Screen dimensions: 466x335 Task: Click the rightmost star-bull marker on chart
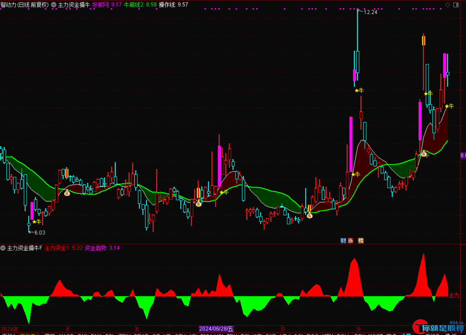(x=449, y=106)
